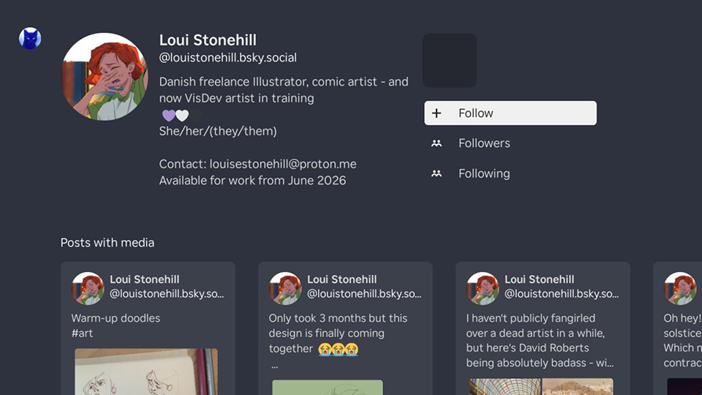702x395 pixels.
Task: Click the dark square placeholder above Follow
Action: 450,60
